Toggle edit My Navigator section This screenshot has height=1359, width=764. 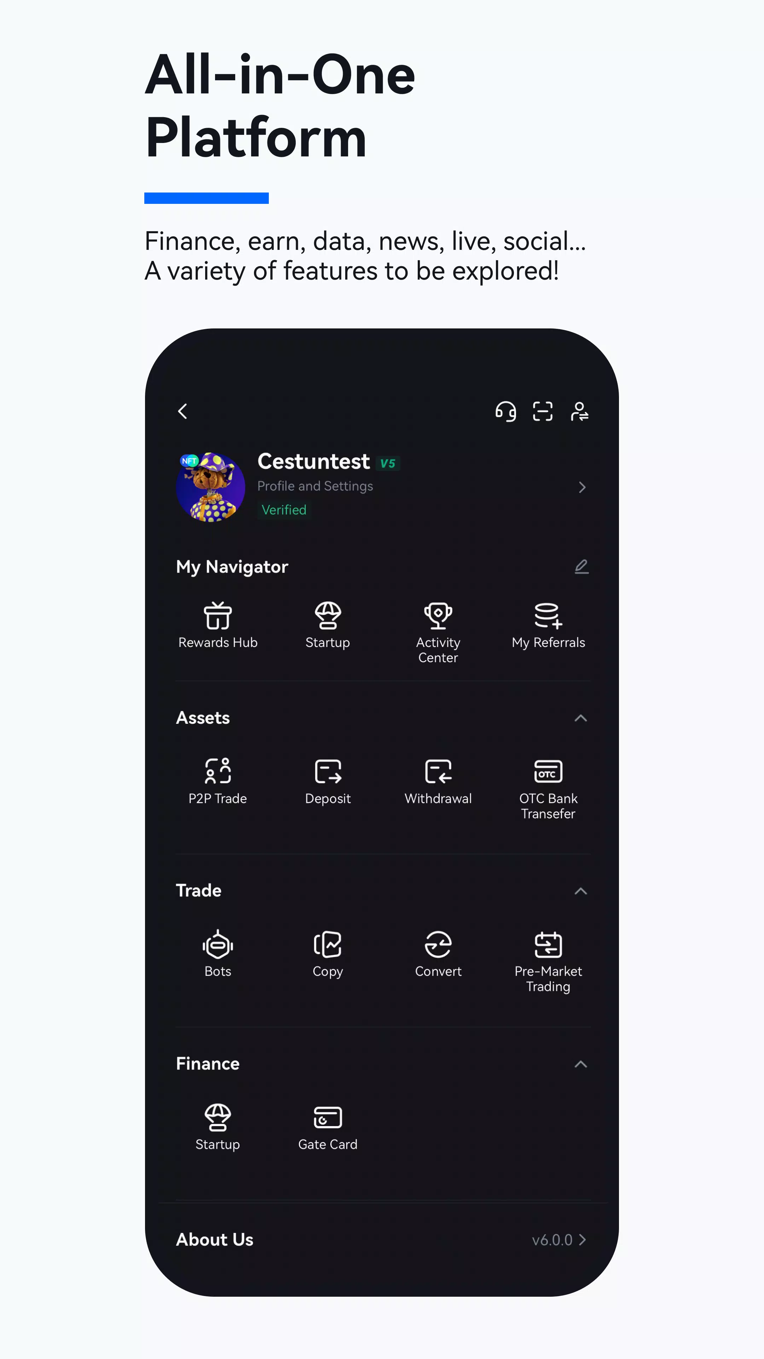[x=581, y=567]
